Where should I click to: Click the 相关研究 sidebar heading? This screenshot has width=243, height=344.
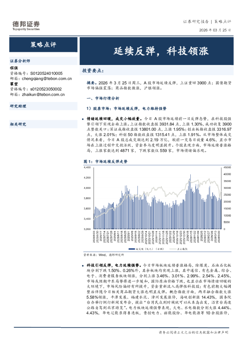click(18, 124)
